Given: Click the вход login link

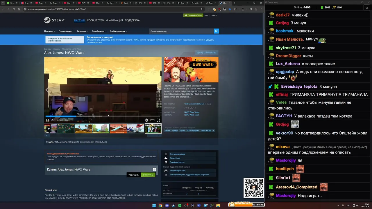Looking at the screenshot, I should (206, 15).
